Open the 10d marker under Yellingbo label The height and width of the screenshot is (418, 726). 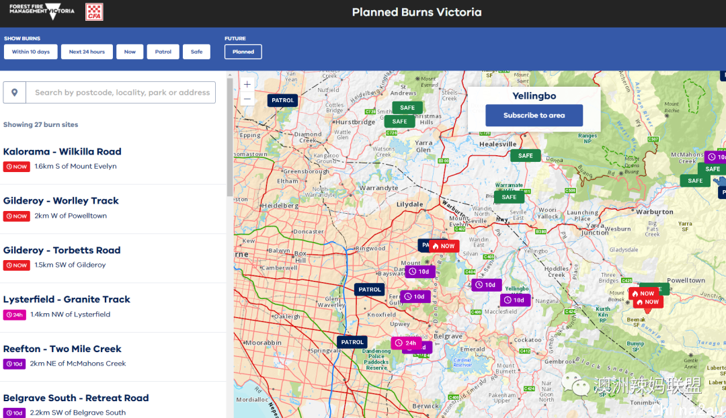pyautogui.click(x=515, y=300)
